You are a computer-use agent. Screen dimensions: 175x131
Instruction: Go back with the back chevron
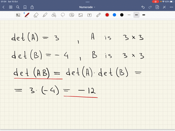[x=3, y=7]
